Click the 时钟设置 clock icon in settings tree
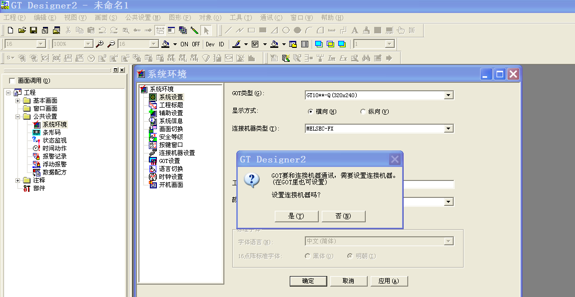The width and height of the screenshot is (575, 297). tap(153, 177)
